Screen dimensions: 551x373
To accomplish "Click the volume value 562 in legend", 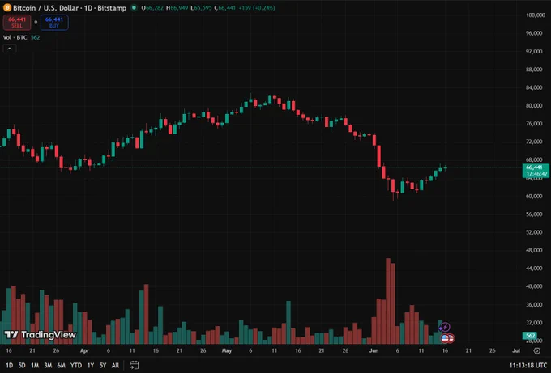I will coord(35,37).
